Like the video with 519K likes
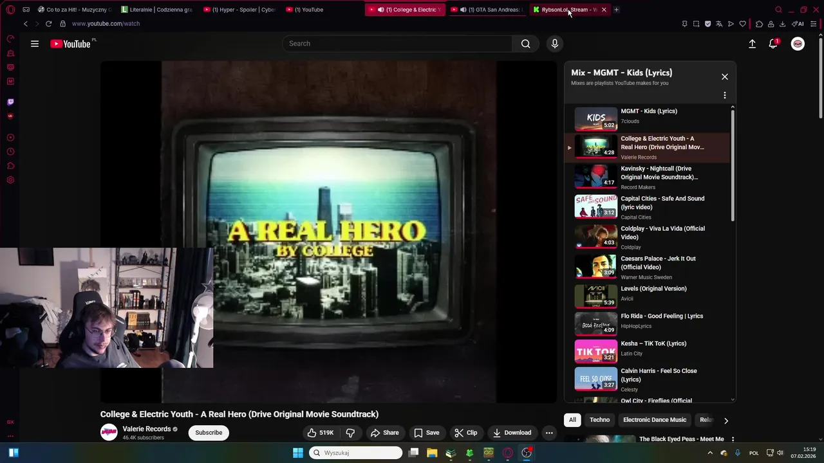The height and width of the screenshot is (463, 824). [320, 433]
